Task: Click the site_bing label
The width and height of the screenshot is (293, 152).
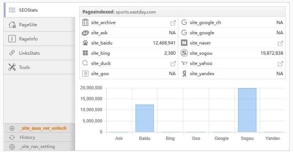Action: point(100,53)
